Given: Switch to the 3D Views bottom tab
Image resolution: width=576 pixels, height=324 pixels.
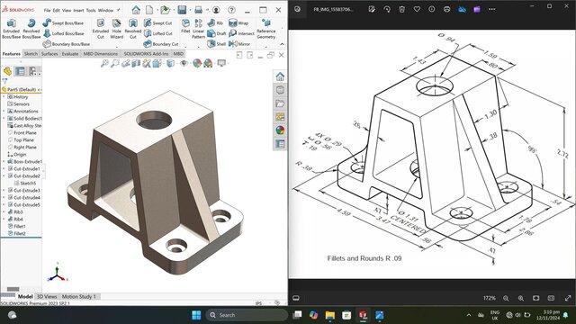Looking at the screenshot, I should click(47, 296).
